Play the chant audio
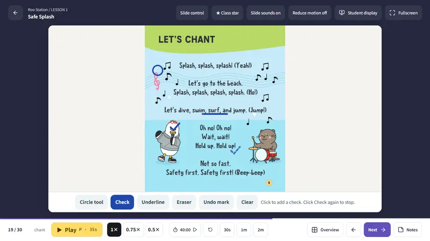430x241 pixels. coord(77,230)
